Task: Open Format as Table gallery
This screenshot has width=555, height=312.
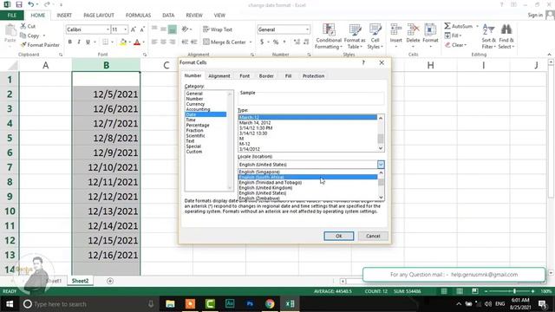Action: coord(355,36)
